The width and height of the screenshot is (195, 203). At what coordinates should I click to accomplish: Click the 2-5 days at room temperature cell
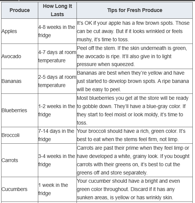pos(57,81)
